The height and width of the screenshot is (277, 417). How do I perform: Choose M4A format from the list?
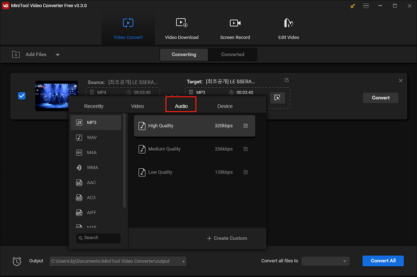pyautogui.click(x=96, y=153)
